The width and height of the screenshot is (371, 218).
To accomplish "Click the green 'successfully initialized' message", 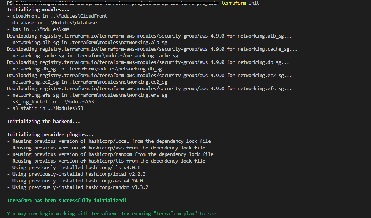I will point(67,201).
